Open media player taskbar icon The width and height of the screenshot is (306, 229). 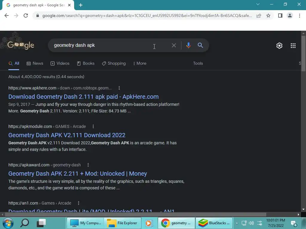point(149,223)
